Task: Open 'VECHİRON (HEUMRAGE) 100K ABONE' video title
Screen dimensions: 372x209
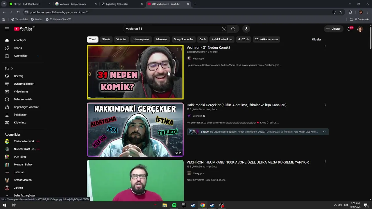Action: (248, 162)
